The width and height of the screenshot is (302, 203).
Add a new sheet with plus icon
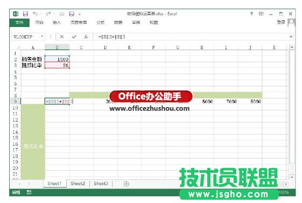click(x=126, y=184)
